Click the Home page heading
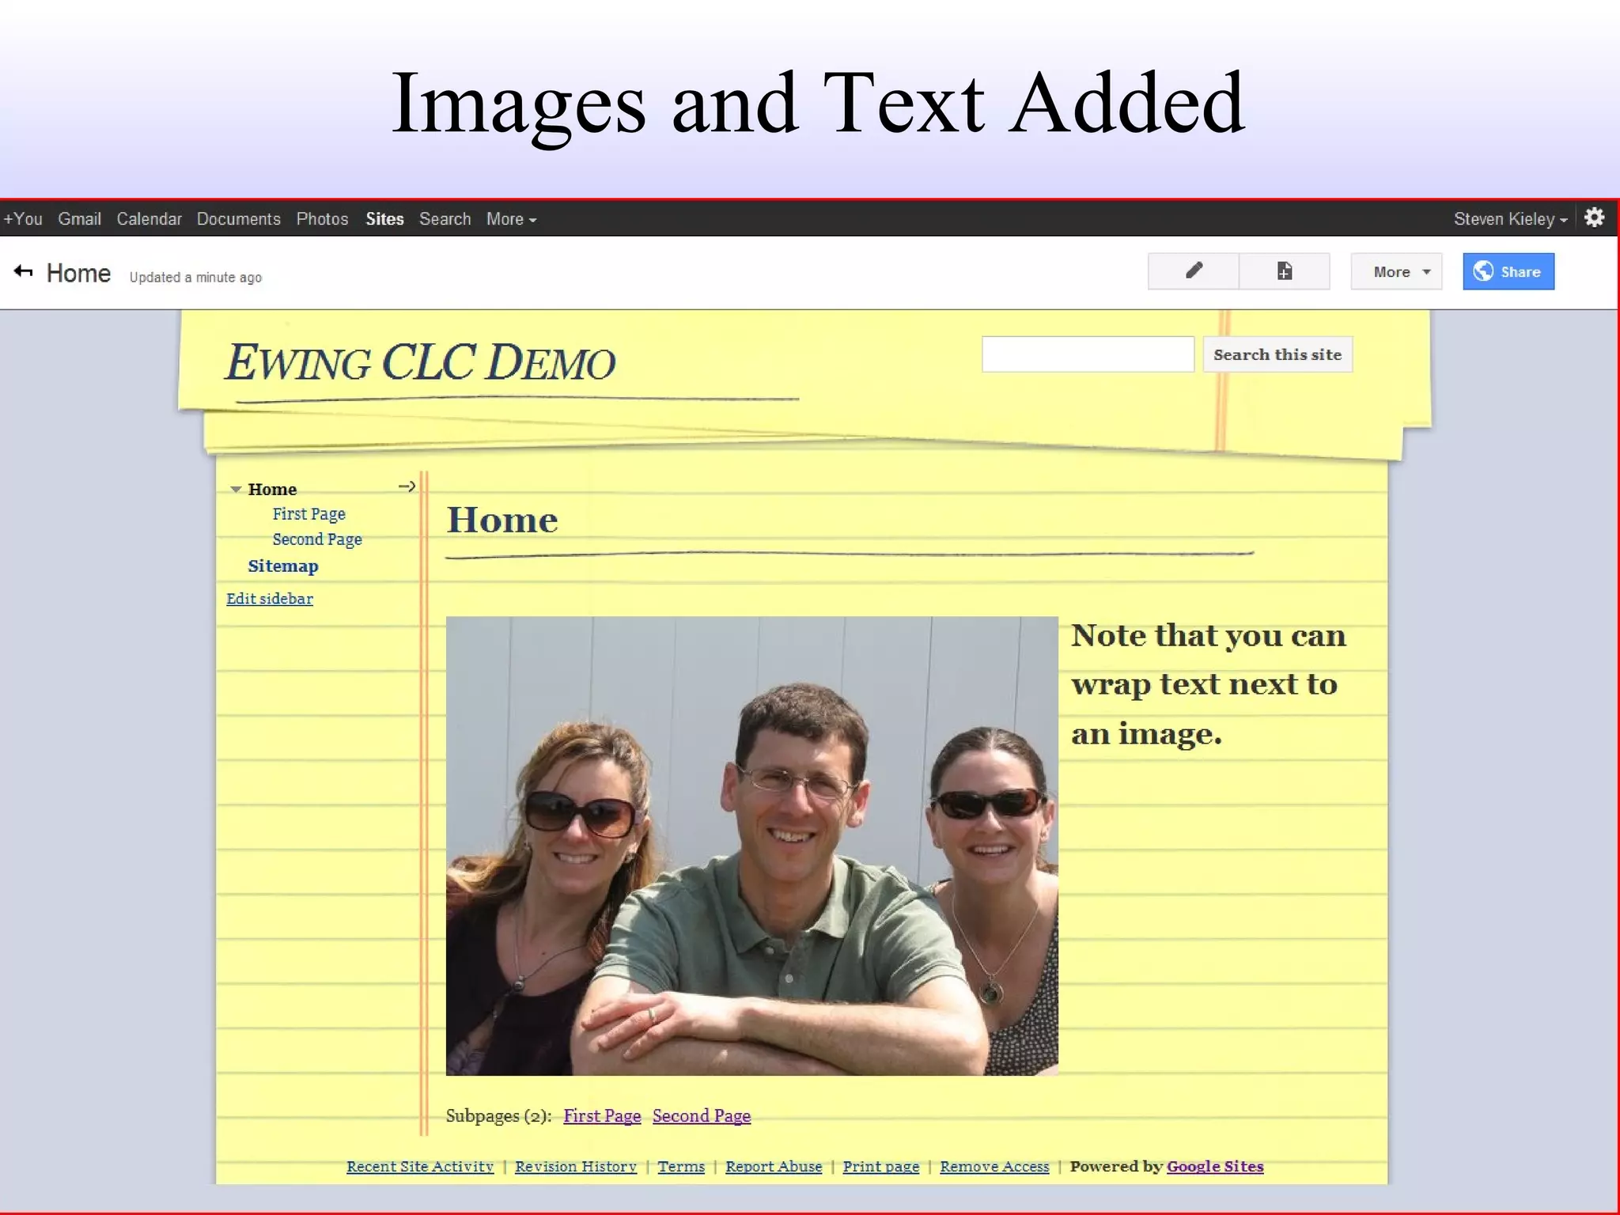This screenshot has width=1620, height=1215. pos(502,520)
